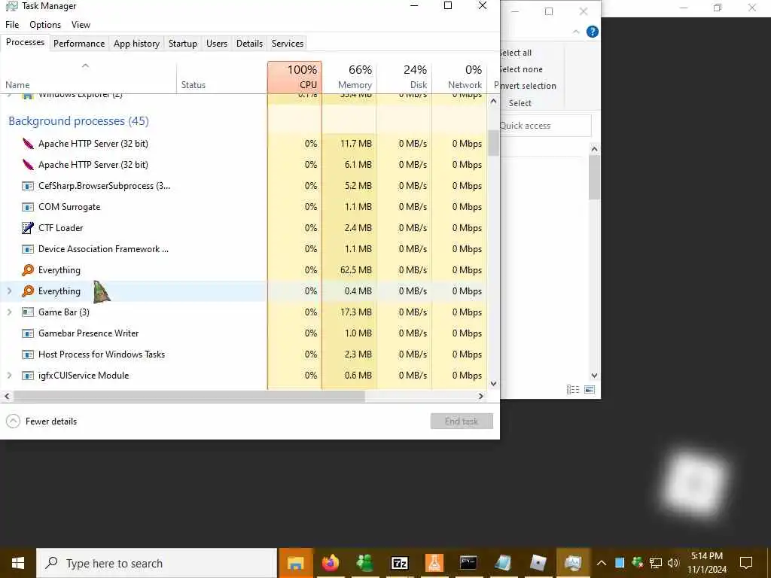Open File Explorer from the taskbar
This screenshot has height=578, width=771.
pyautogui.click(x=296, y=563)
